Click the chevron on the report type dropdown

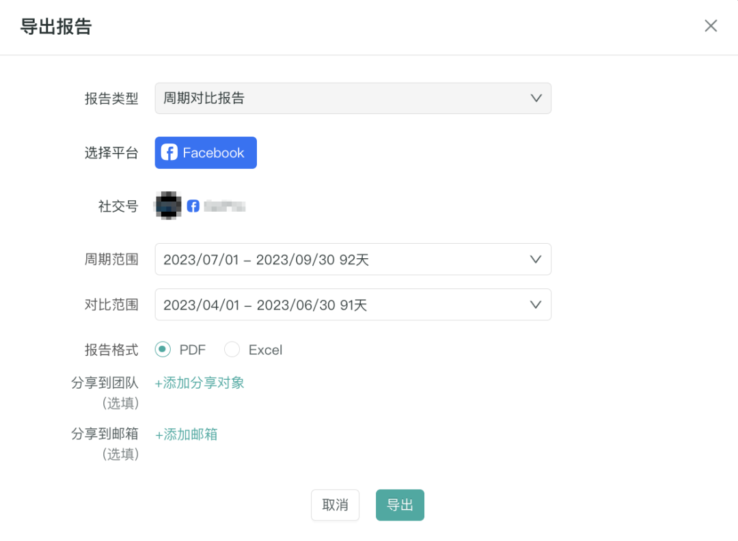536,98
